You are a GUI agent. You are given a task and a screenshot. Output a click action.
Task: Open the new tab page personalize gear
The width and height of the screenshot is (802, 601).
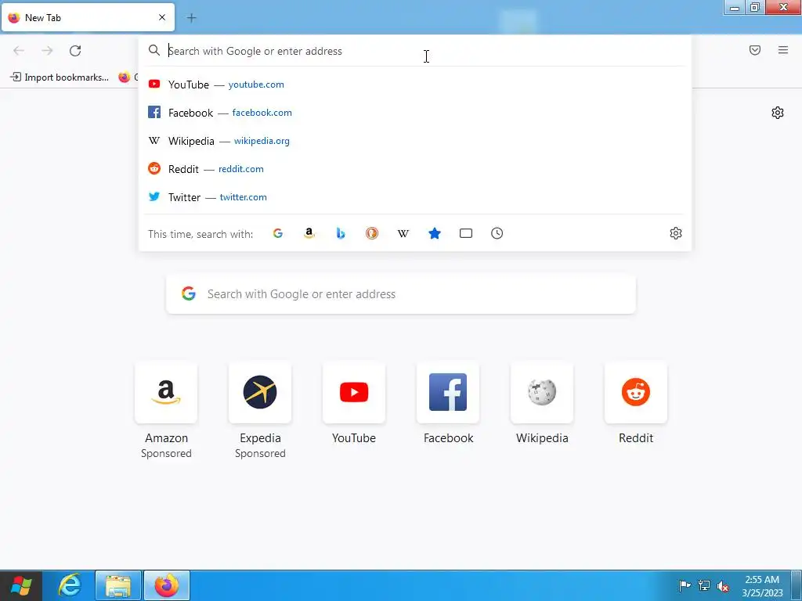pos(778,113)
